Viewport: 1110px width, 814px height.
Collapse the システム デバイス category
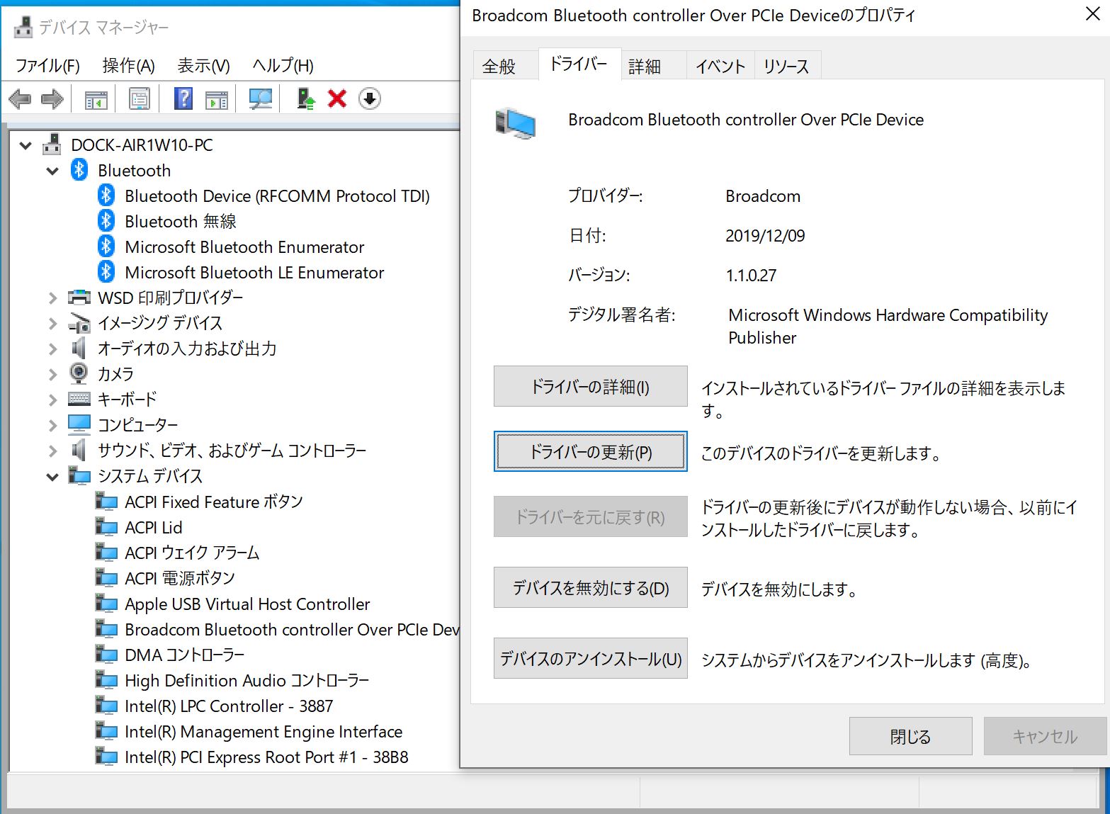tap(52, 477)
